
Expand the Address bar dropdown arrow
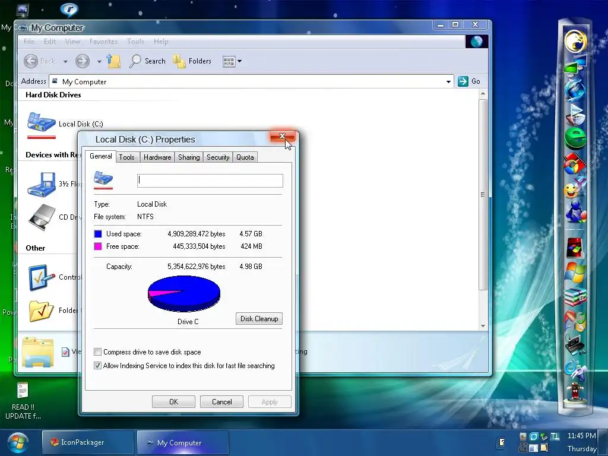448,81
